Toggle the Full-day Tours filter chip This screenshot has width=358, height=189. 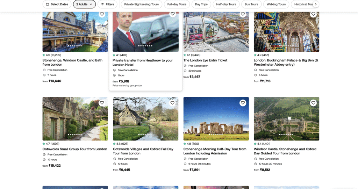177,4
